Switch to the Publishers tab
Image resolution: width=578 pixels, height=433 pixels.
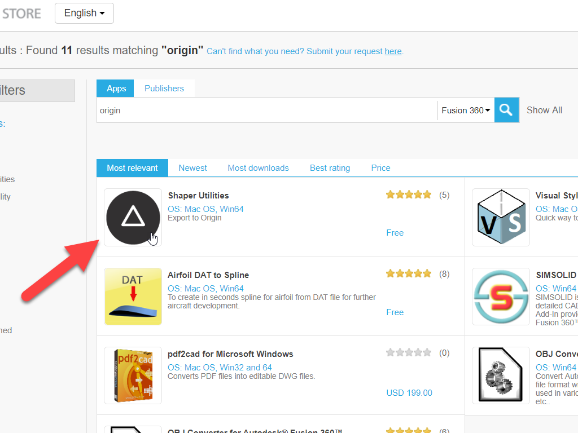coord(164,89)
